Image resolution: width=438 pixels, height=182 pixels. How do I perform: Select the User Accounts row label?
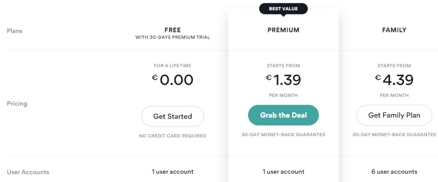pyautogui.click(x=28, y=172)
